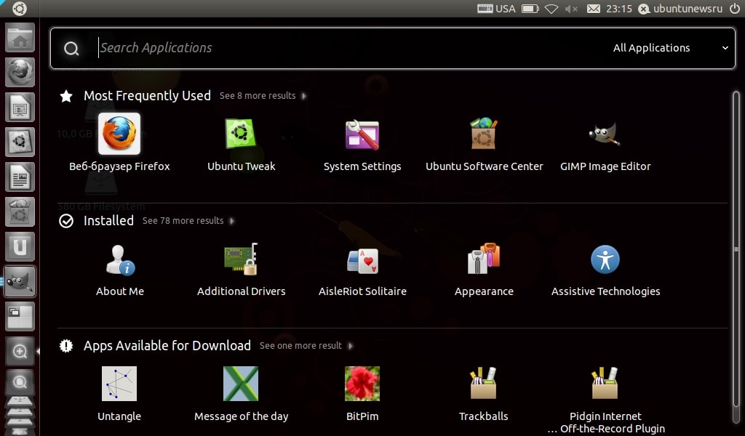Open Ubuntu One in the launcher
745x436 pixels.
tap(20, 246)
